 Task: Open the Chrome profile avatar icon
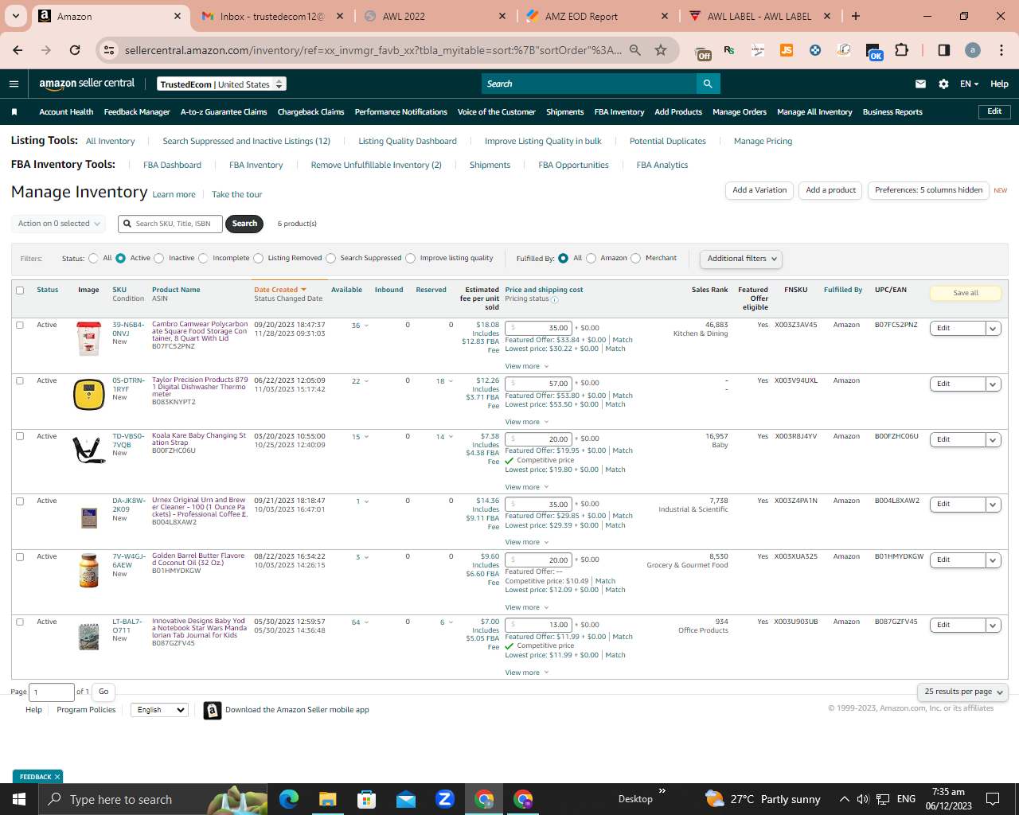tap(973, 50)
